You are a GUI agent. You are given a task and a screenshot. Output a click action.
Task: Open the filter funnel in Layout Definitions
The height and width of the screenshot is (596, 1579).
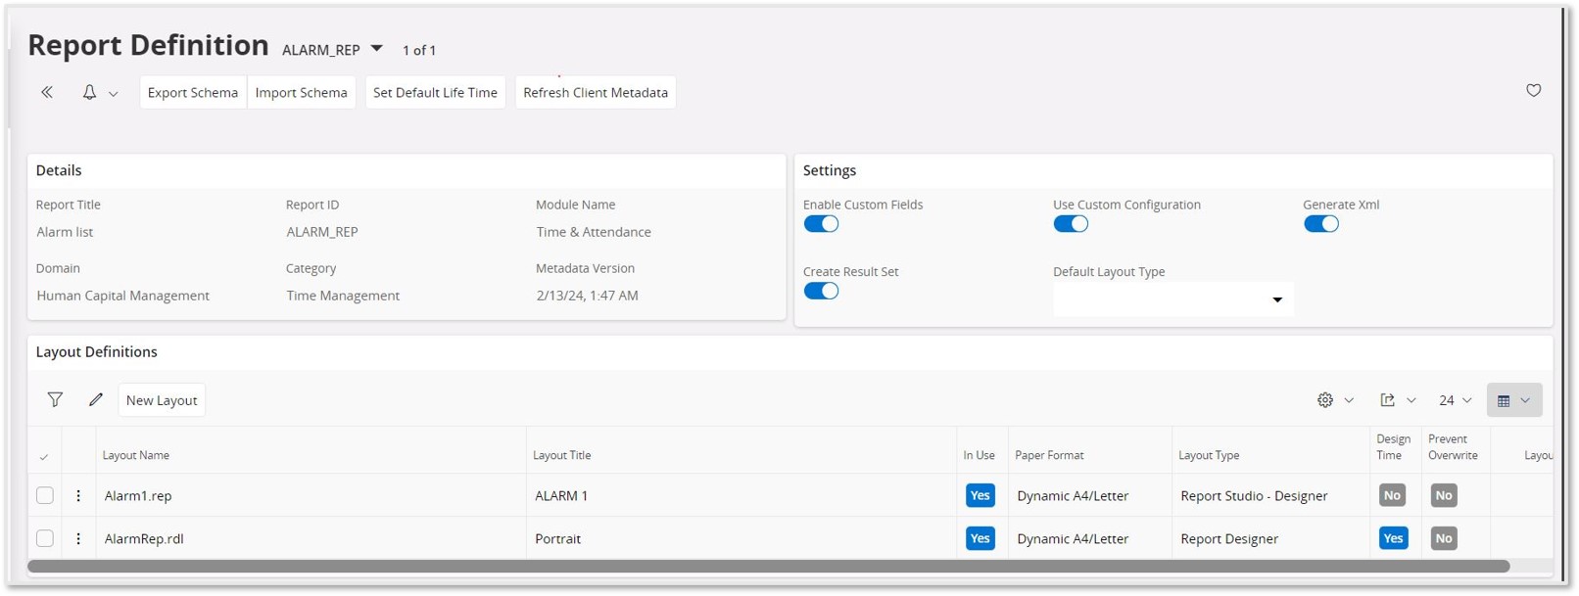point(55,399)
